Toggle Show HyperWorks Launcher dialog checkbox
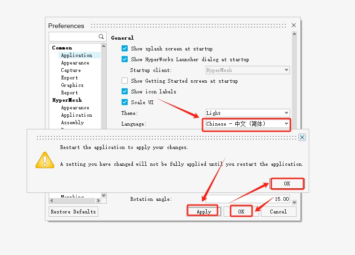The image size is (355, 255). click(x=125, y=59)
